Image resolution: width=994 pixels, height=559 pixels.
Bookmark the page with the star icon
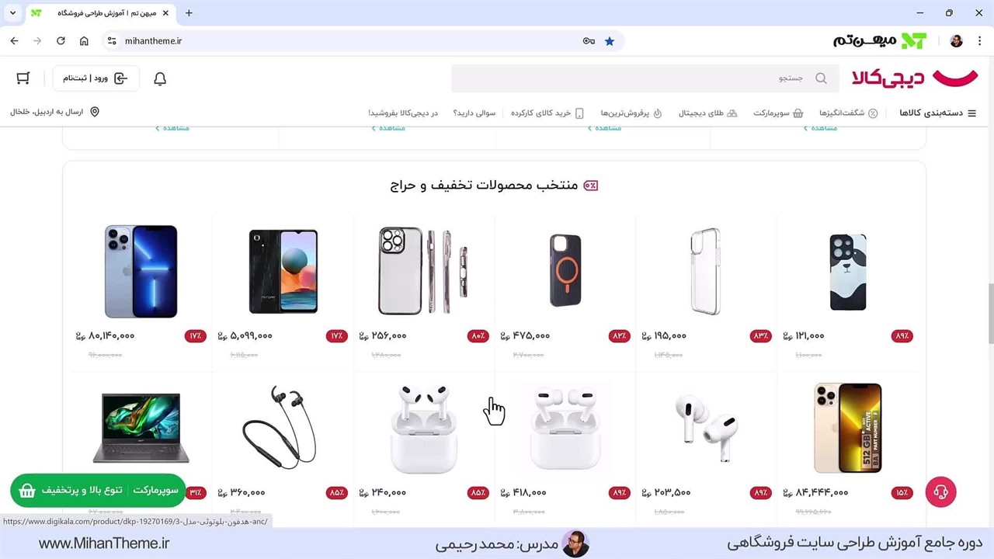(x=610, y=41)
